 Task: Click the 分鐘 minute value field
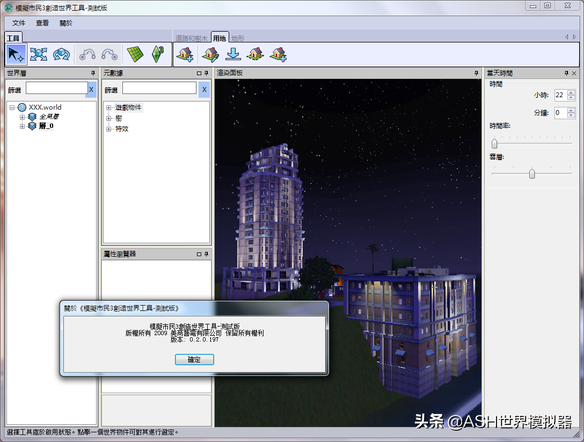pos(560,113)
